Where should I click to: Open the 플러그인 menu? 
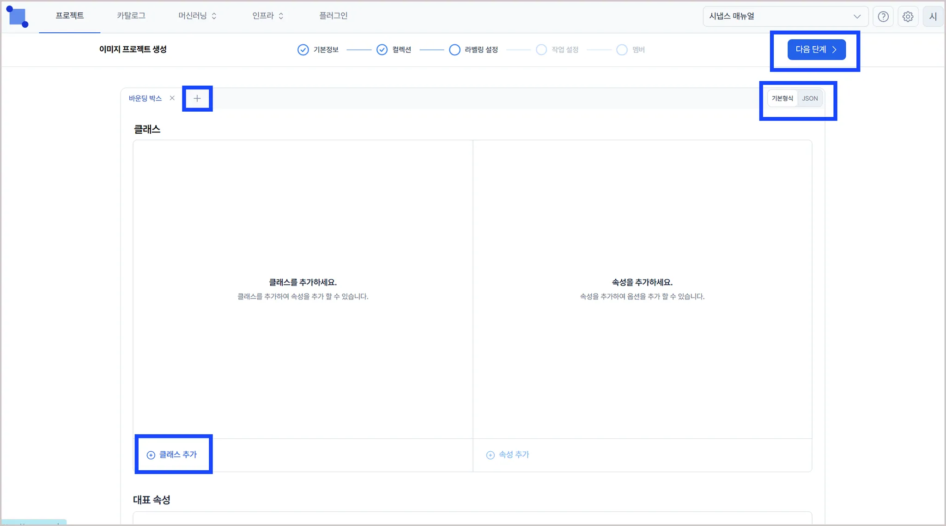[333, 16]
